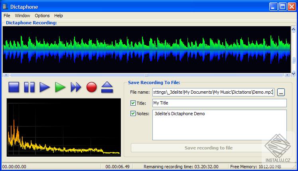Uncheck the Notes checkbox
This screenshot has width=298, height=171.
coord(133,114)
